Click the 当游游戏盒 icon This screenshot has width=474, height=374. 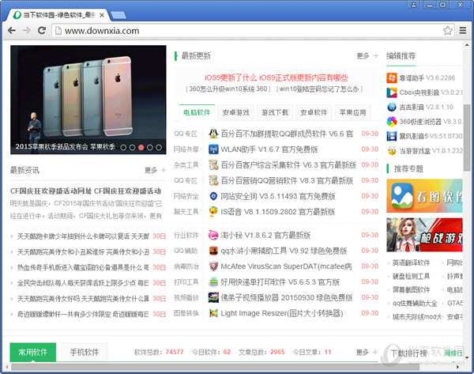(392, 150)
